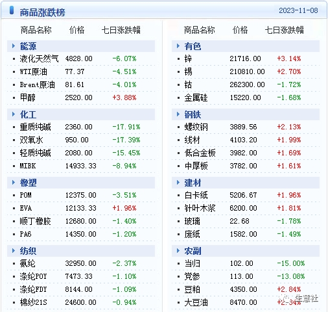Select POM commodity name
Screen dimensions: 328x312
25,195
